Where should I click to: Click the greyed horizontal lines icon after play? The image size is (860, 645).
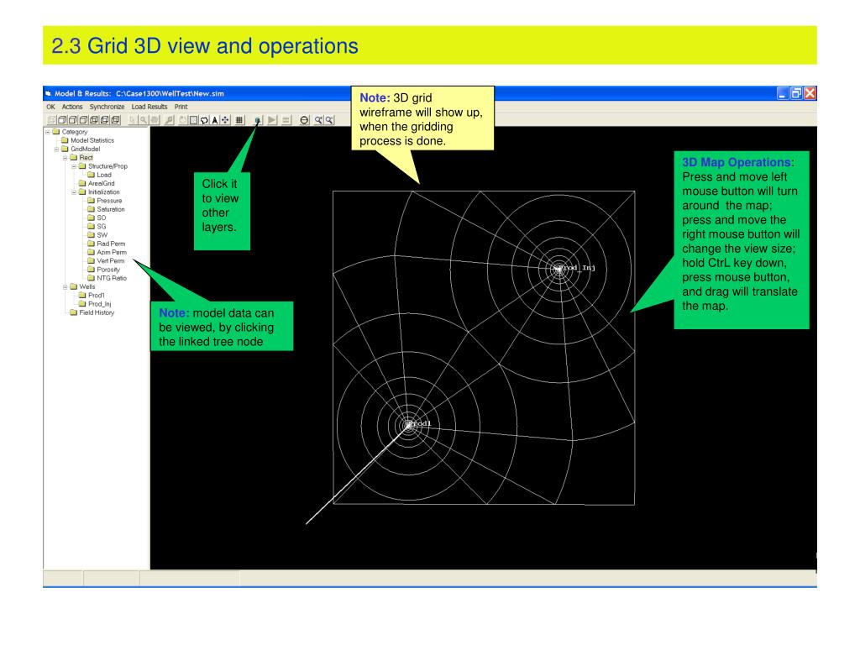pos(286,120)
